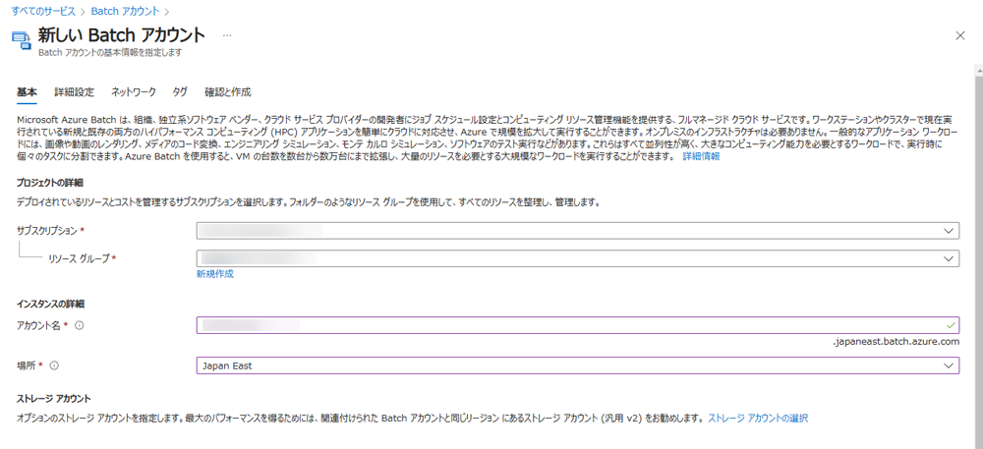Click ストレージ アカウントの選択 link
The height and width of the screenshot is (449, 983).
tap(758, 418)
